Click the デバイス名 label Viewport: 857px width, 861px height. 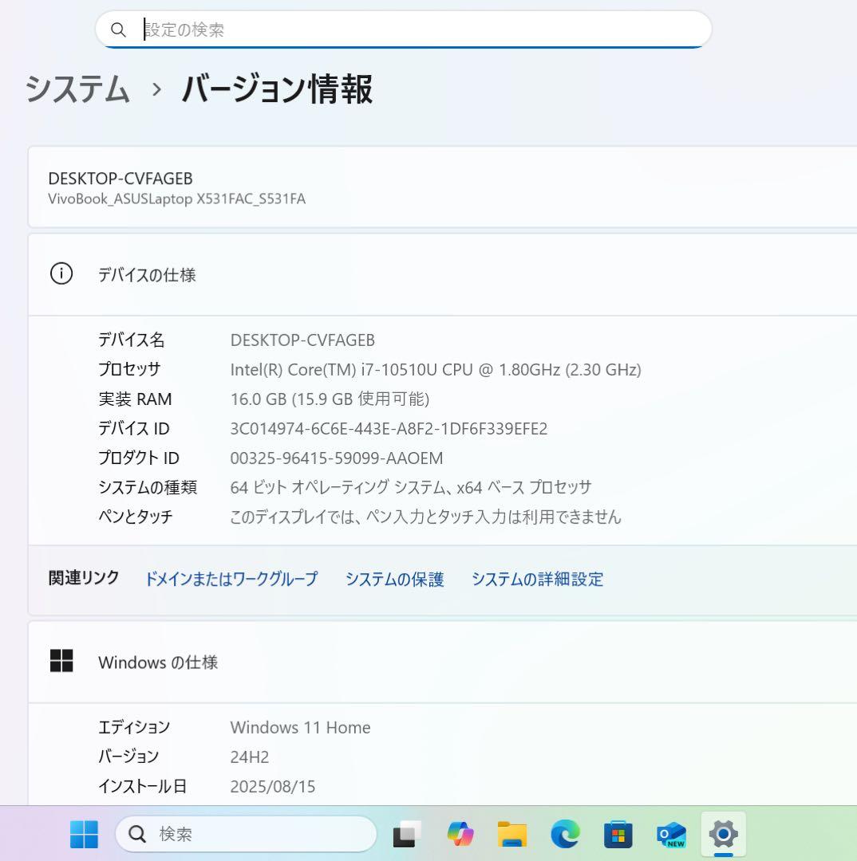point(132,340)
